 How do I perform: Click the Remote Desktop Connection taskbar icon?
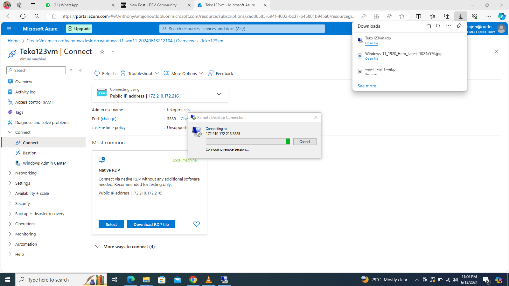[x=224, y=280]
